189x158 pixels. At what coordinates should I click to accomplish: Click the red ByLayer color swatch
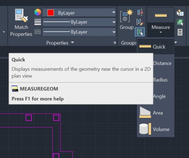[51, 12]
